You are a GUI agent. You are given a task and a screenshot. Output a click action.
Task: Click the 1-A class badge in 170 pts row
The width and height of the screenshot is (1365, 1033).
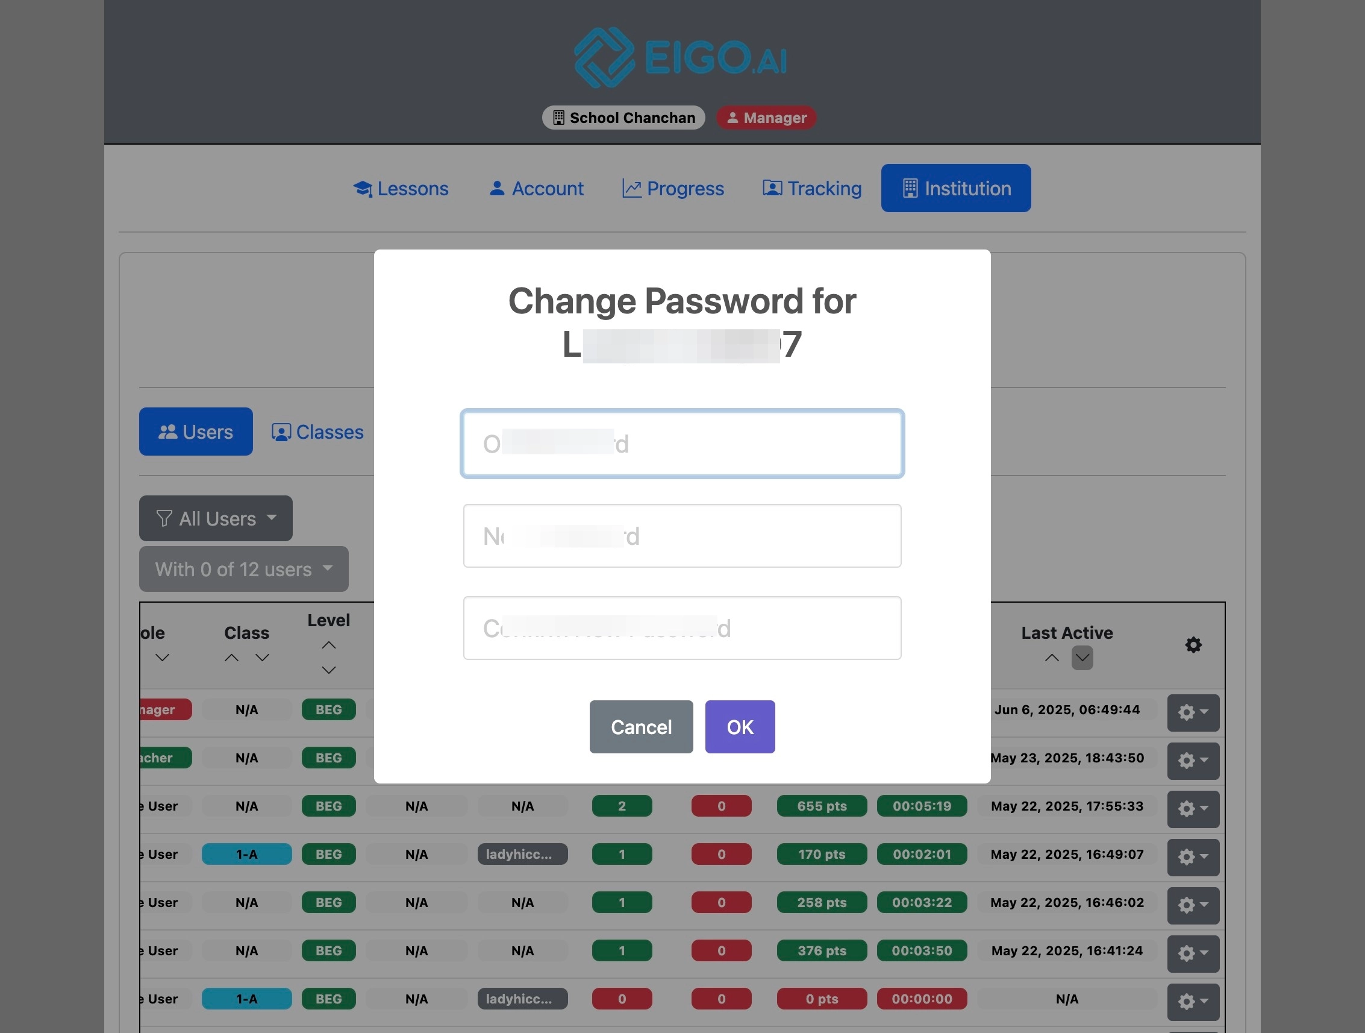click(x=247, y=854)
